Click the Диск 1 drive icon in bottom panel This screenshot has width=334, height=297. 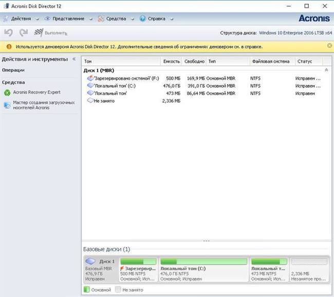90,261
